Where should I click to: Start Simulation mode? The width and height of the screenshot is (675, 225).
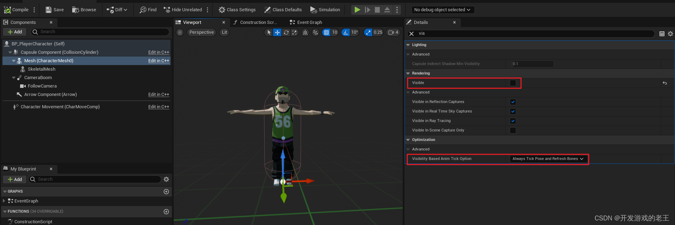[x=325, y=10]
